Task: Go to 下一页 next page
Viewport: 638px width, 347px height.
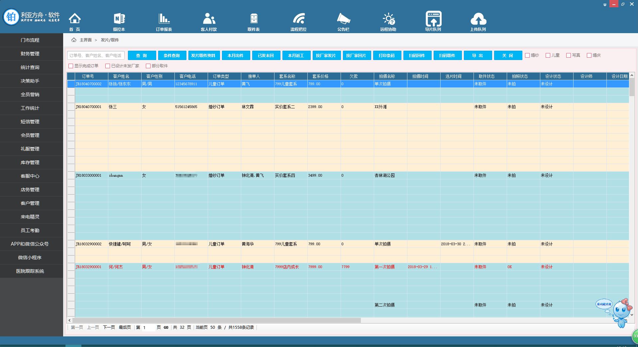Action: [x=109, y=327]
